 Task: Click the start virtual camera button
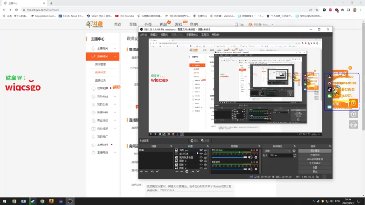point(315,159)
